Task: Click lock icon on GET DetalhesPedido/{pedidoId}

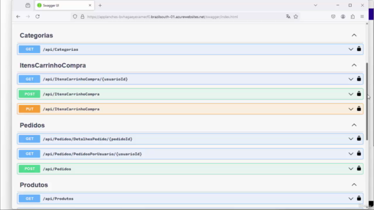Action: [x=359, y=138]
